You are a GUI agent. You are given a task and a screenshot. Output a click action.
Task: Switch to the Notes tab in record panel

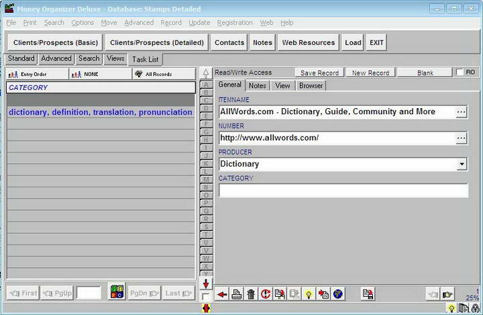tap(257, 85)
